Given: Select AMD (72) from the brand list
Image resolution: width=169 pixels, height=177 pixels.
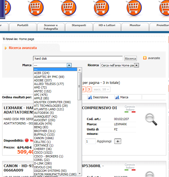Looking at the screenshot, I should [x=55, y=87].
